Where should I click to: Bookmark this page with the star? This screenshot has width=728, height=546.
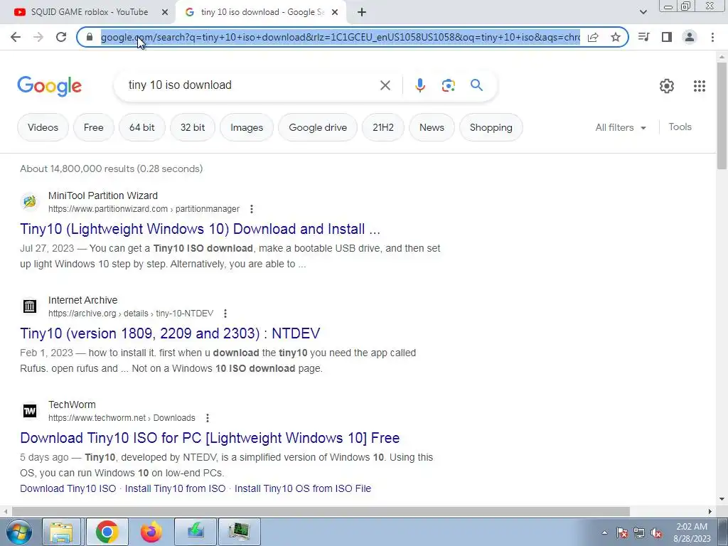[x=616, y=37]
